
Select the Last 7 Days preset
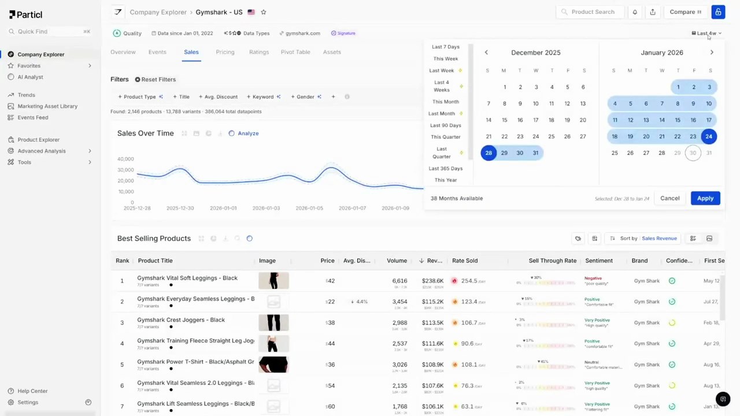446,47
